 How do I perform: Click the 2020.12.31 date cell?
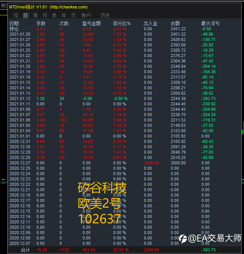tap(20, 141)
